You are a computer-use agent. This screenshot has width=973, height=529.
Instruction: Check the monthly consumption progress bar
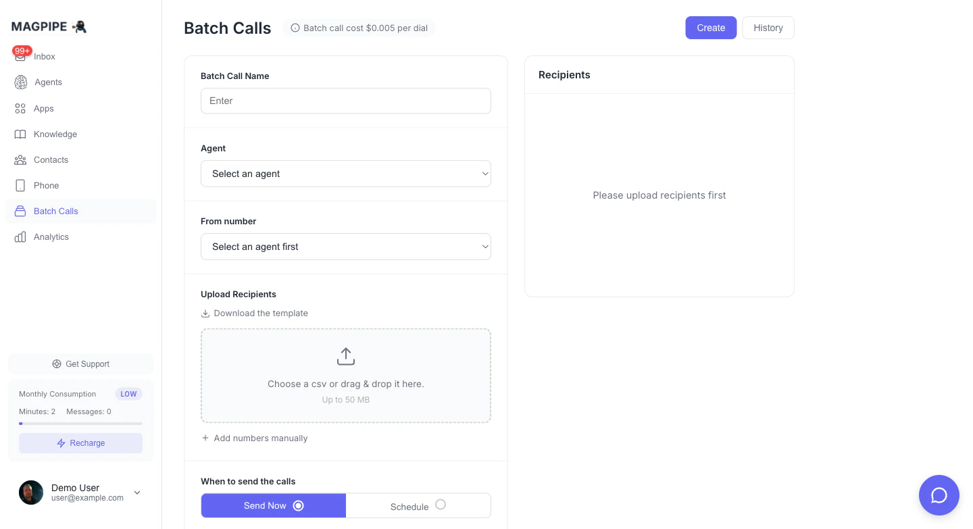[x=80, y=424]
